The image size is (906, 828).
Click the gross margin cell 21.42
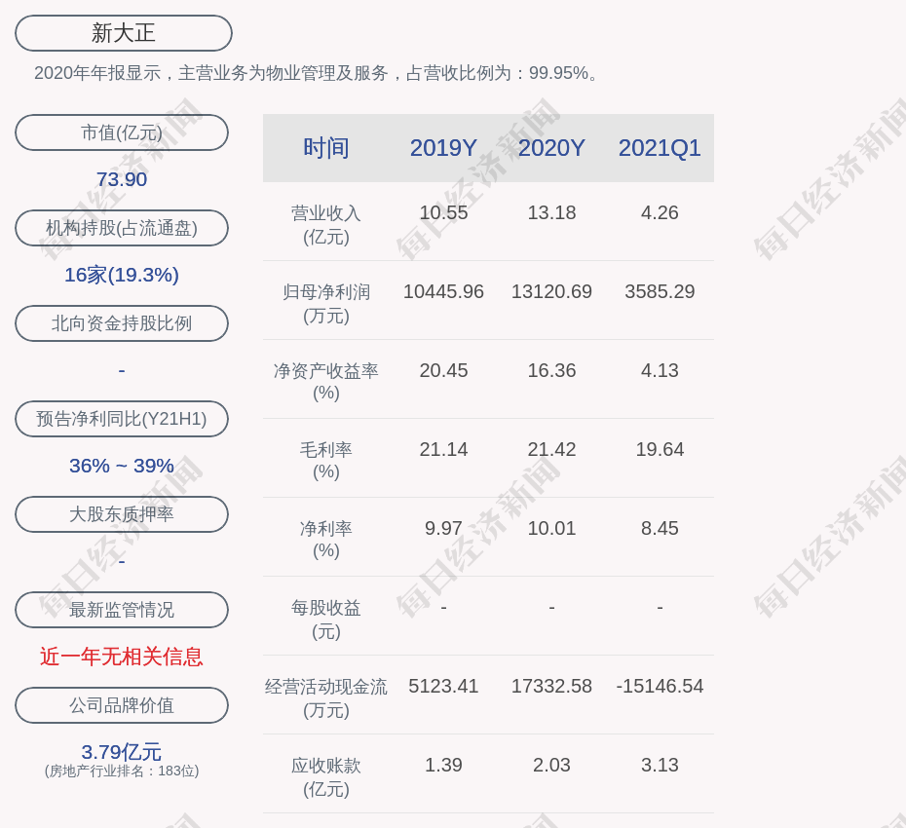(551, 449)
